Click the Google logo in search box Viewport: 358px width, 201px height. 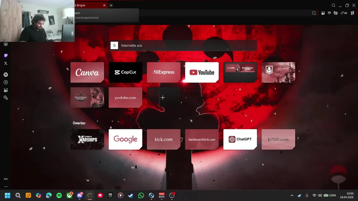(x=114, y=46)
